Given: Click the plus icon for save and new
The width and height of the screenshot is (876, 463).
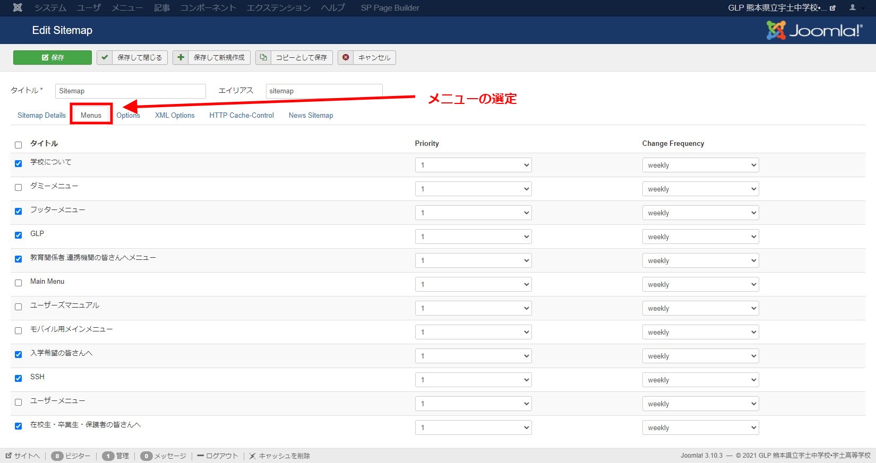Looking at the screenshot, I should 181,57.
